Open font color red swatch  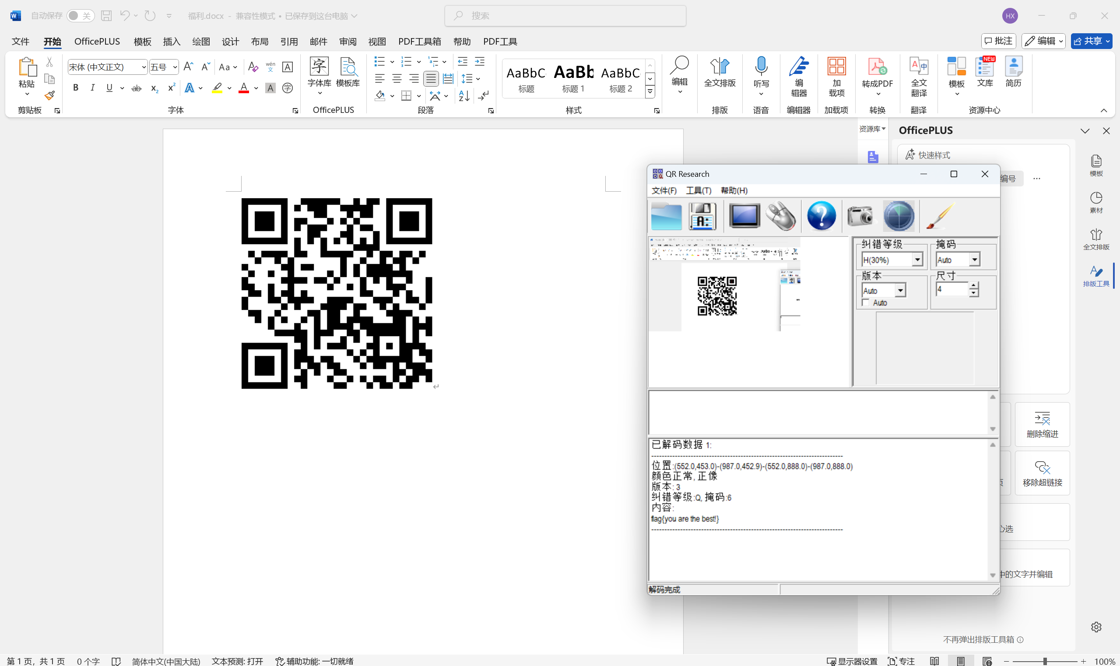click(x=243, y=88)
